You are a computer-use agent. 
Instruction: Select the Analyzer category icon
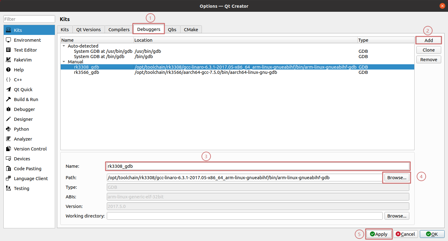pos(8,139)
